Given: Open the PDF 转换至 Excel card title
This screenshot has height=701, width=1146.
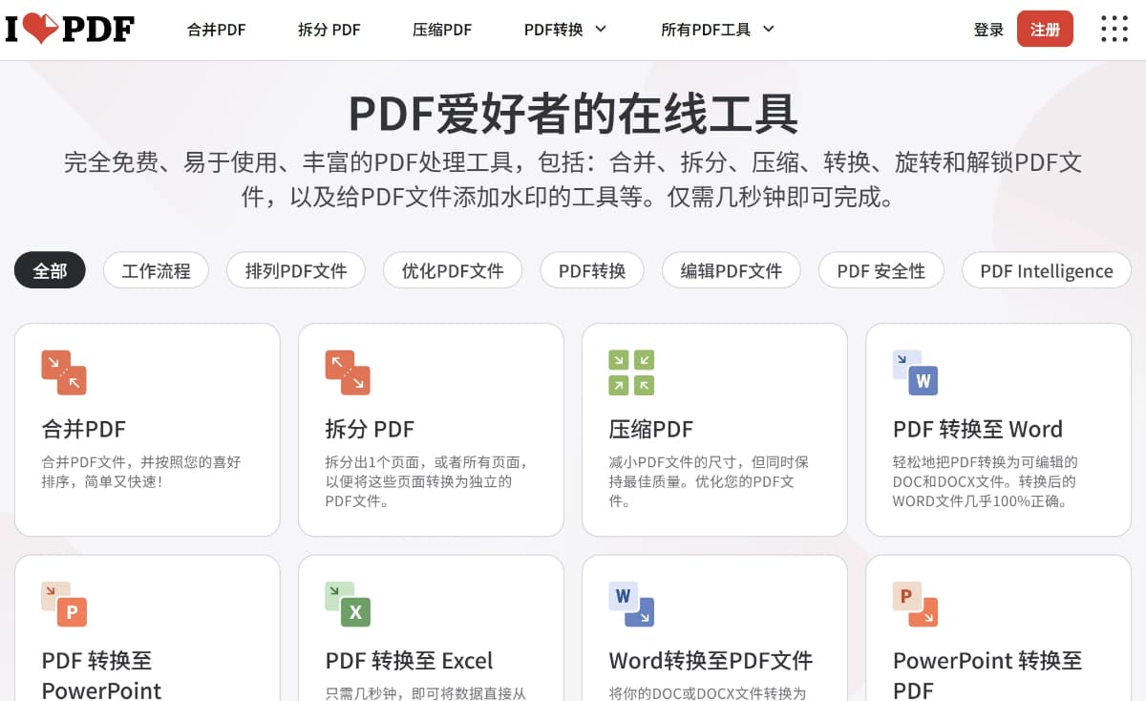Looking at the screenshot, I should 410,660.
